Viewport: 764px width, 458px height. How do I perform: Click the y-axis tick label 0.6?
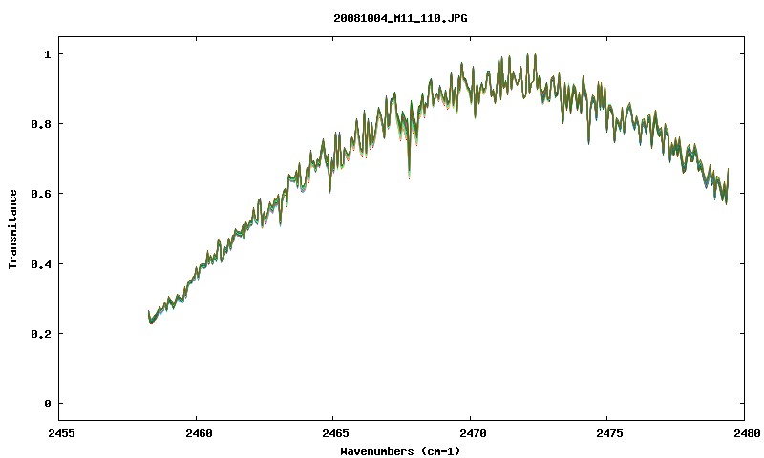(40, 194)
